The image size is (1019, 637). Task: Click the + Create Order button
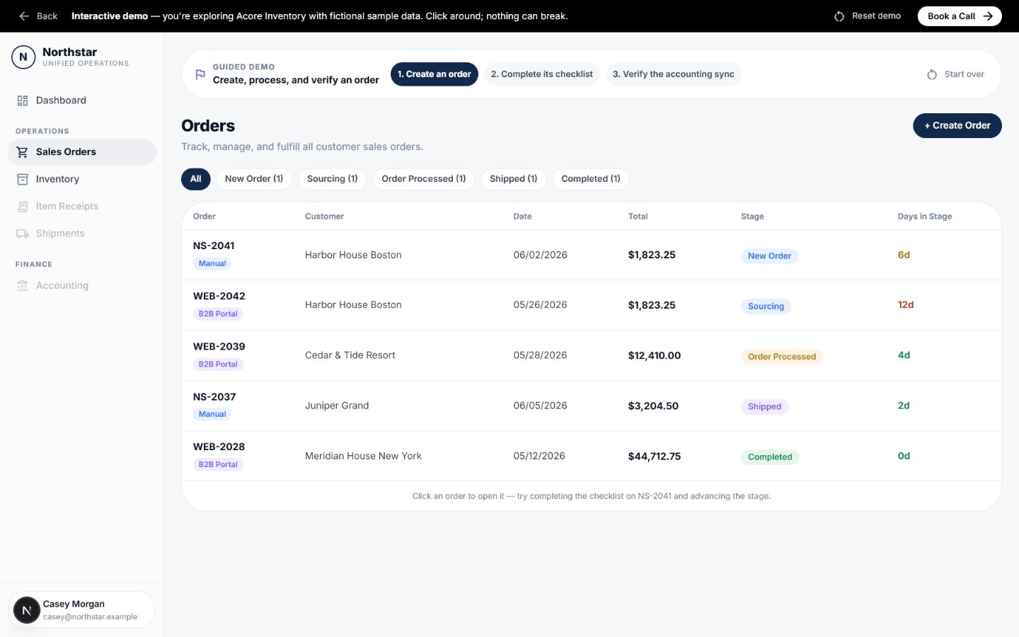(x=957, y=125)
